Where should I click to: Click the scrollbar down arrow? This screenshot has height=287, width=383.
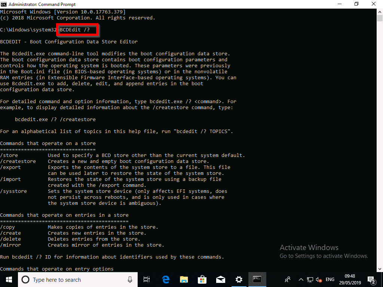[380, 269]
